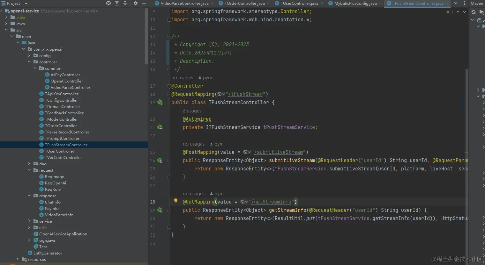The height and width of the screenshot is (265, 485).
Task: Click the "2 usages" hint above @Autowired
Action: [192, 111]
